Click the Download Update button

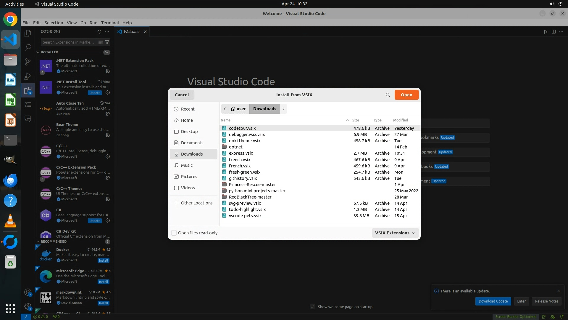point(493,301)
